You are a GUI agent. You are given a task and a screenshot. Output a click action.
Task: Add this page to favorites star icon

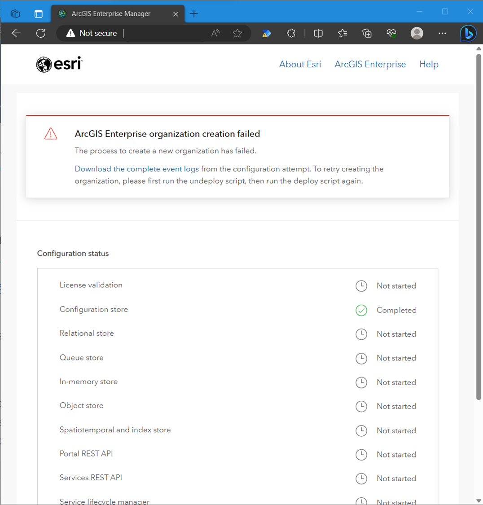coord(237,33)
